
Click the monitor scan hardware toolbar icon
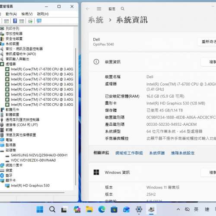pos(39,21)
